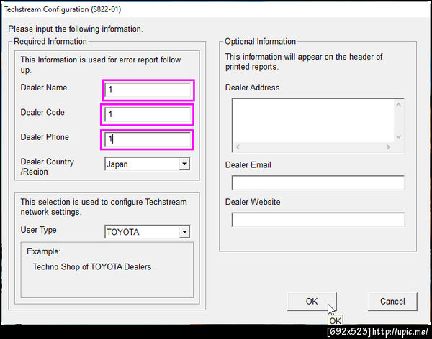Click the 'Techno Shop of TOYOTA Dealers' example text
432x339 pixels.
(x=92, y=267)
